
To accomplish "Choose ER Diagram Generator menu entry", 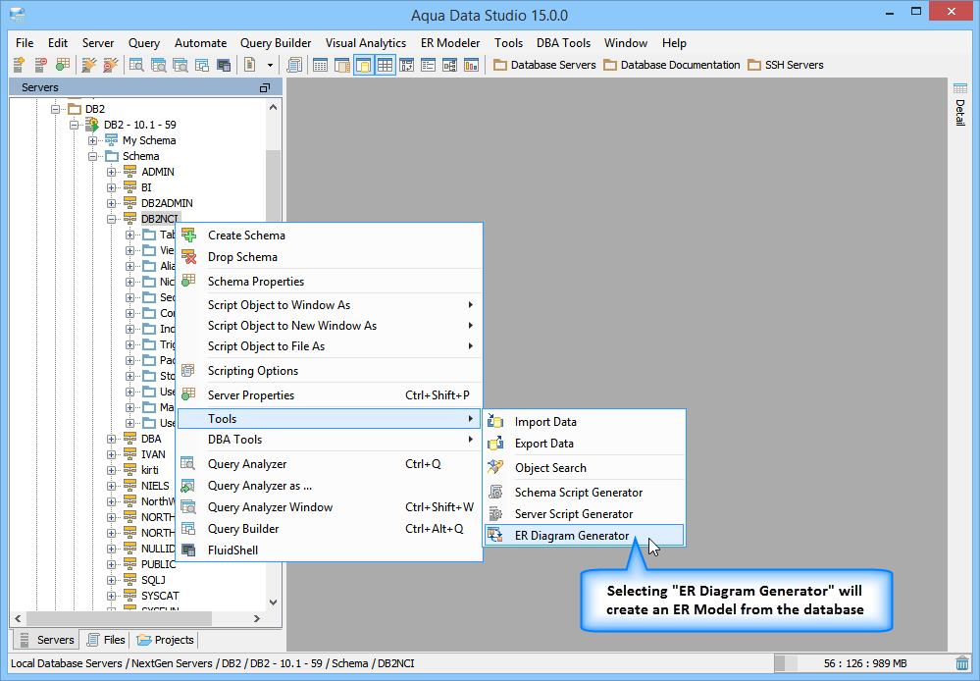I will 585,536.
